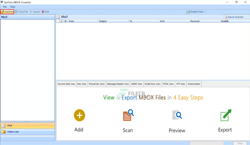Sort by the Subject column
The image size is (250, 145).
click(113, 21)
